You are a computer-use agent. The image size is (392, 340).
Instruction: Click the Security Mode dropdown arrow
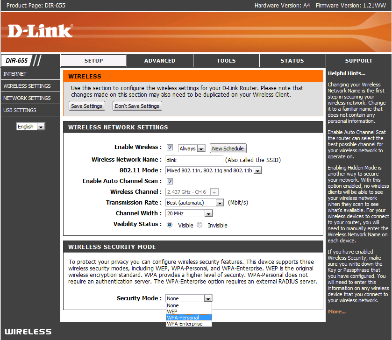pyautogui.click(x=208, y=298)
